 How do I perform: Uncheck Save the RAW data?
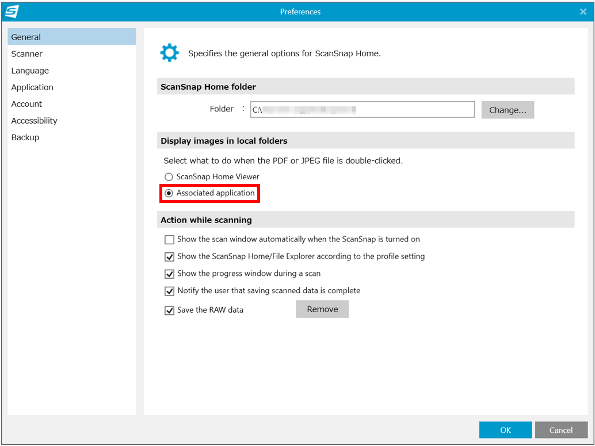pos(170,310)
